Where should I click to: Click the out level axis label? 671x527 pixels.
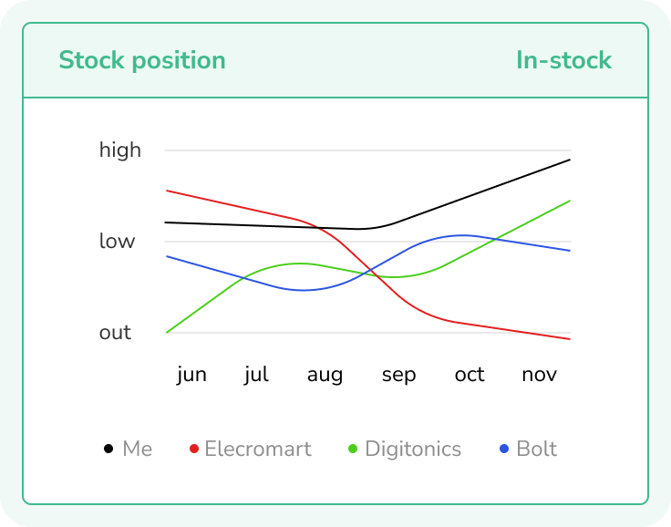tap(115, 333)
